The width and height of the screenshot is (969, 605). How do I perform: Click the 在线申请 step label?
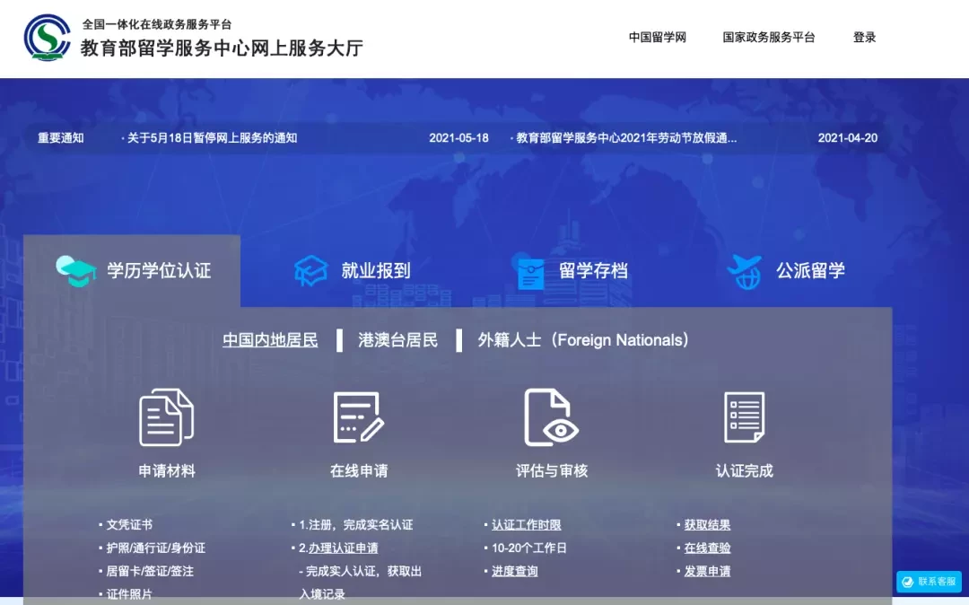(x=359, y=471)
